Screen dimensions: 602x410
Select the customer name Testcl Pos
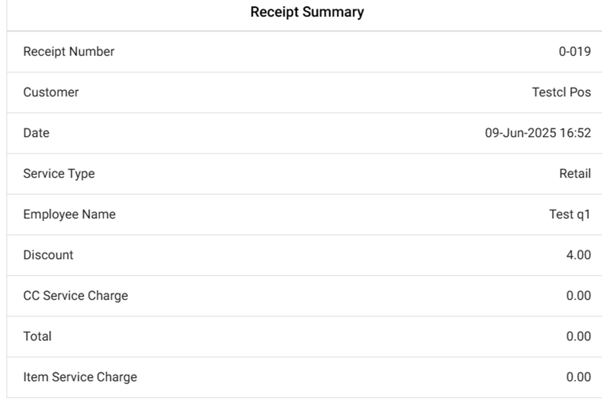click(561, 92)
